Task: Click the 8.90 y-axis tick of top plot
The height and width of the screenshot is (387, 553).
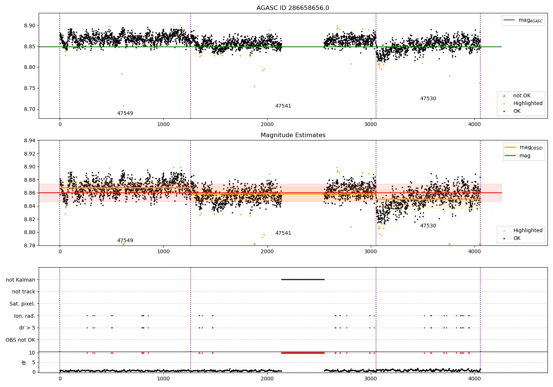Action: tap(29, 26)
